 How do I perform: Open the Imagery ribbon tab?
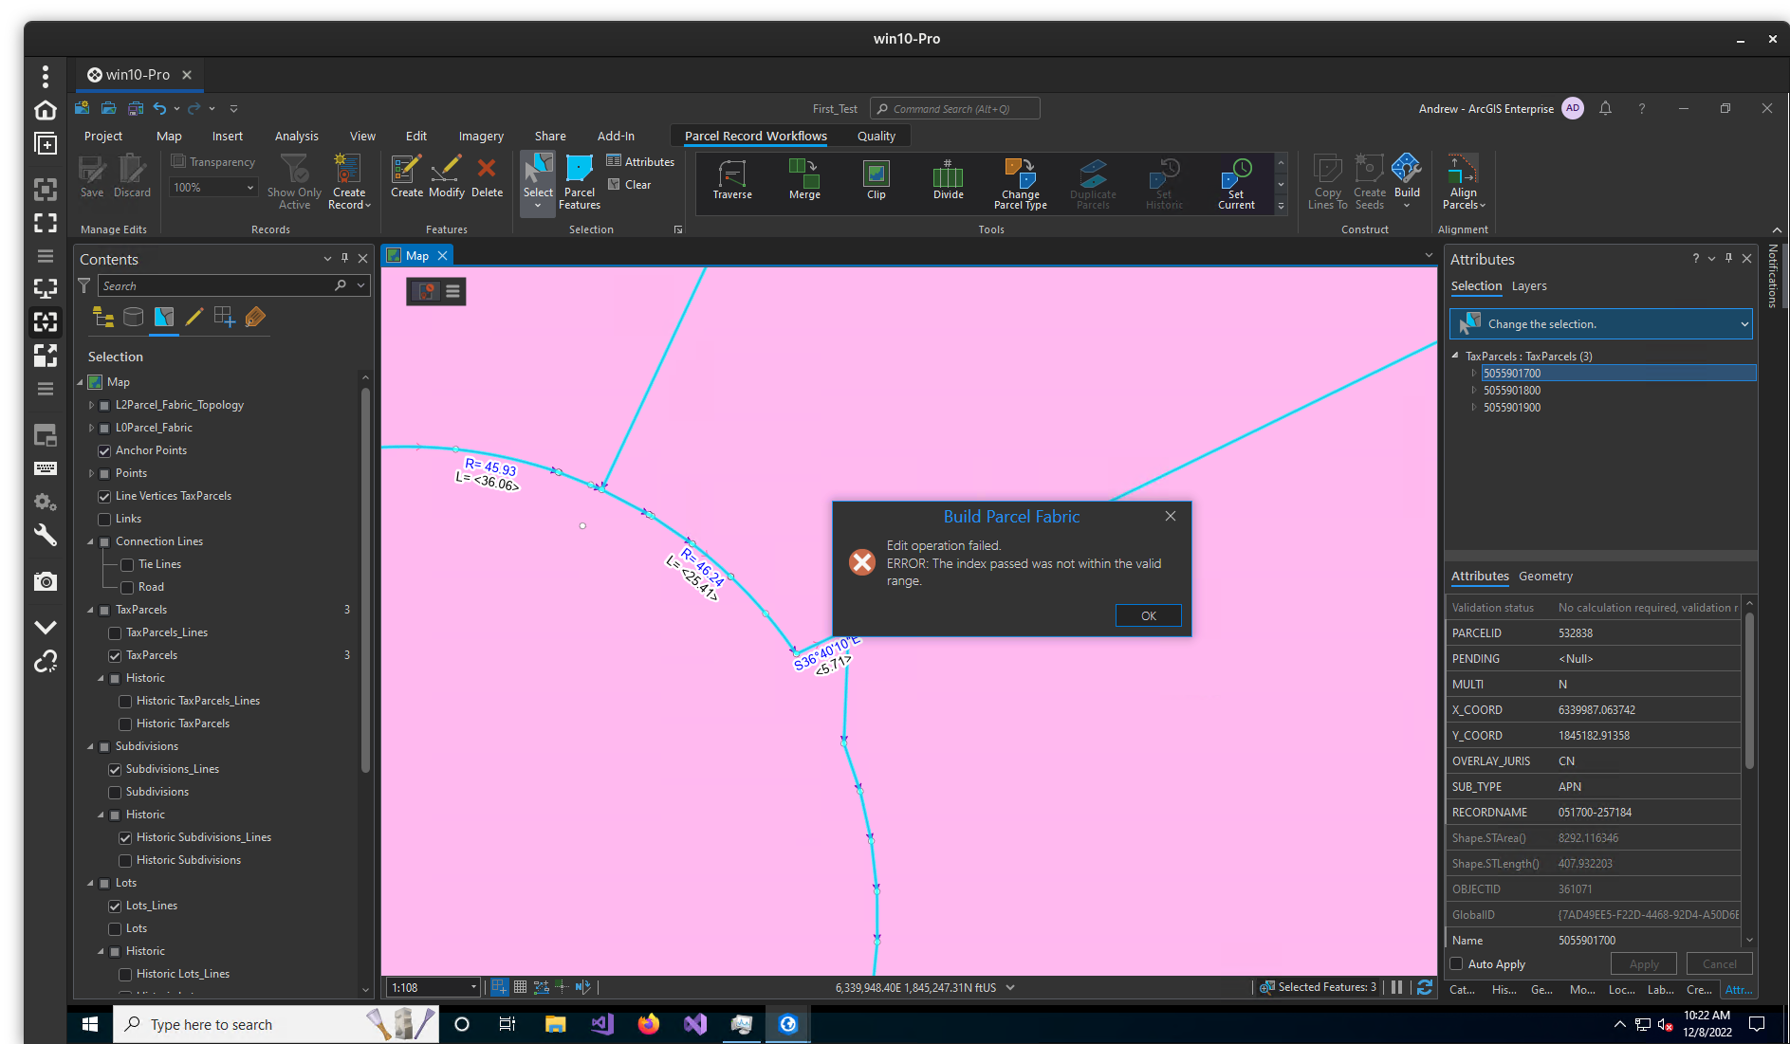(481, 136)
